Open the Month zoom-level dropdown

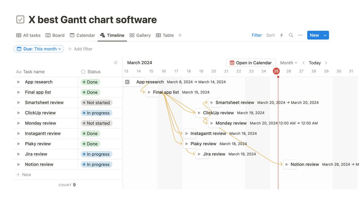click(288, 63)
